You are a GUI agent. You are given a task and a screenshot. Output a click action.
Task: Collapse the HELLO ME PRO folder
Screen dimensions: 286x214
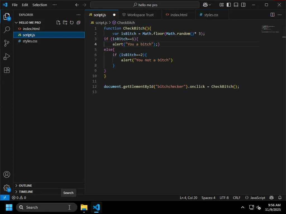(30, 23)
